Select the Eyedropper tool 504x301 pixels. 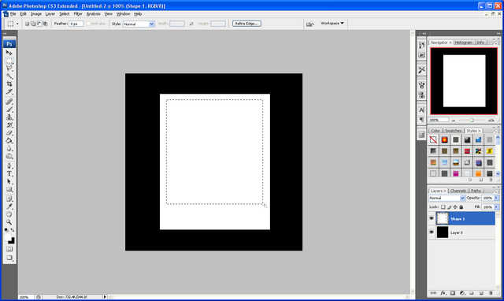pos(9,206)
